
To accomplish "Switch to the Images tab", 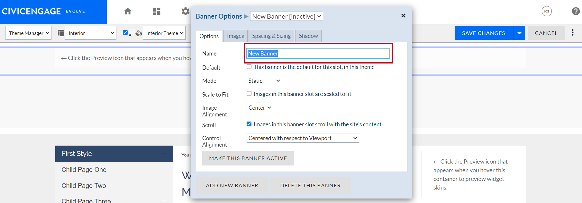I will (235, 36).
